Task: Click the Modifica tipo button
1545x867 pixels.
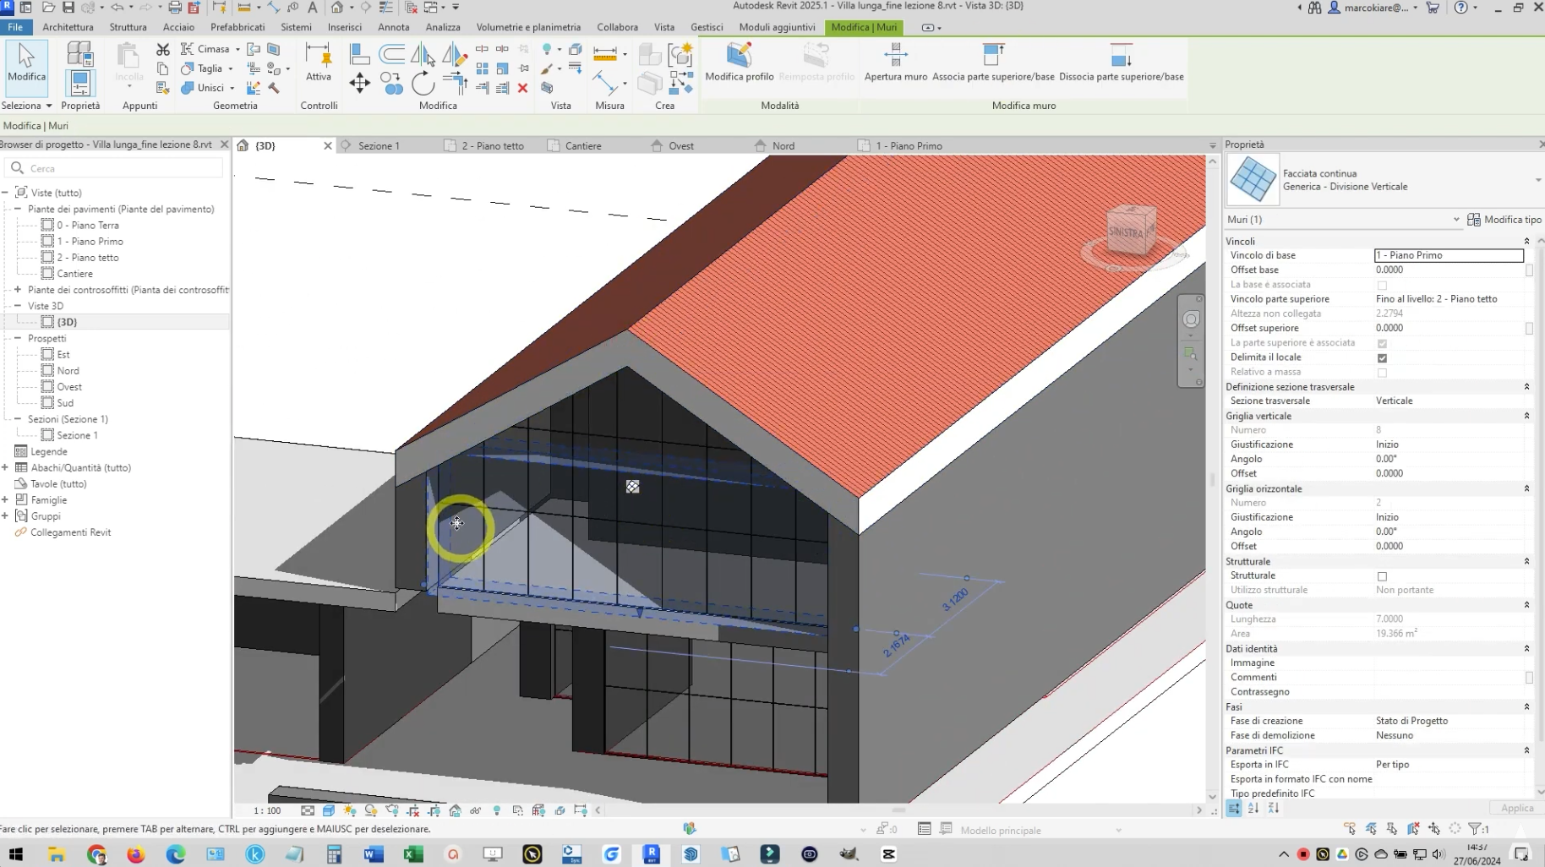Action: (1504, 220)
